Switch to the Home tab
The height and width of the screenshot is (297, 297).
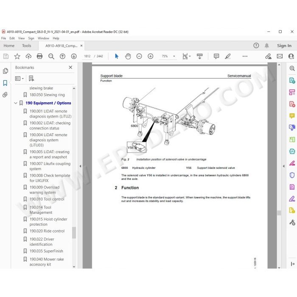coord(9,46)
